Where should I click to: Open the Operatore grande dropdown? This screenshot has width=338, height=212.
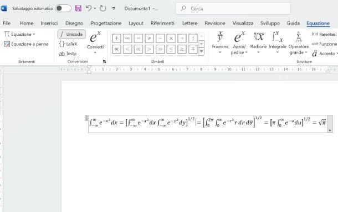click(298, 43)
